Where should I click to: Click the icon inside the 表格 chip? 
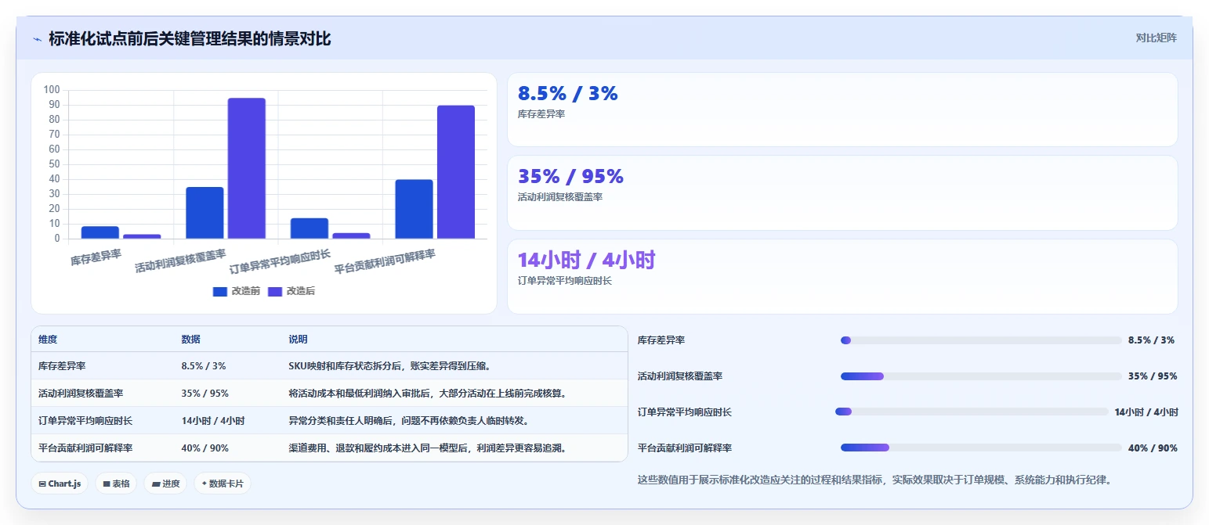point(107,484)
